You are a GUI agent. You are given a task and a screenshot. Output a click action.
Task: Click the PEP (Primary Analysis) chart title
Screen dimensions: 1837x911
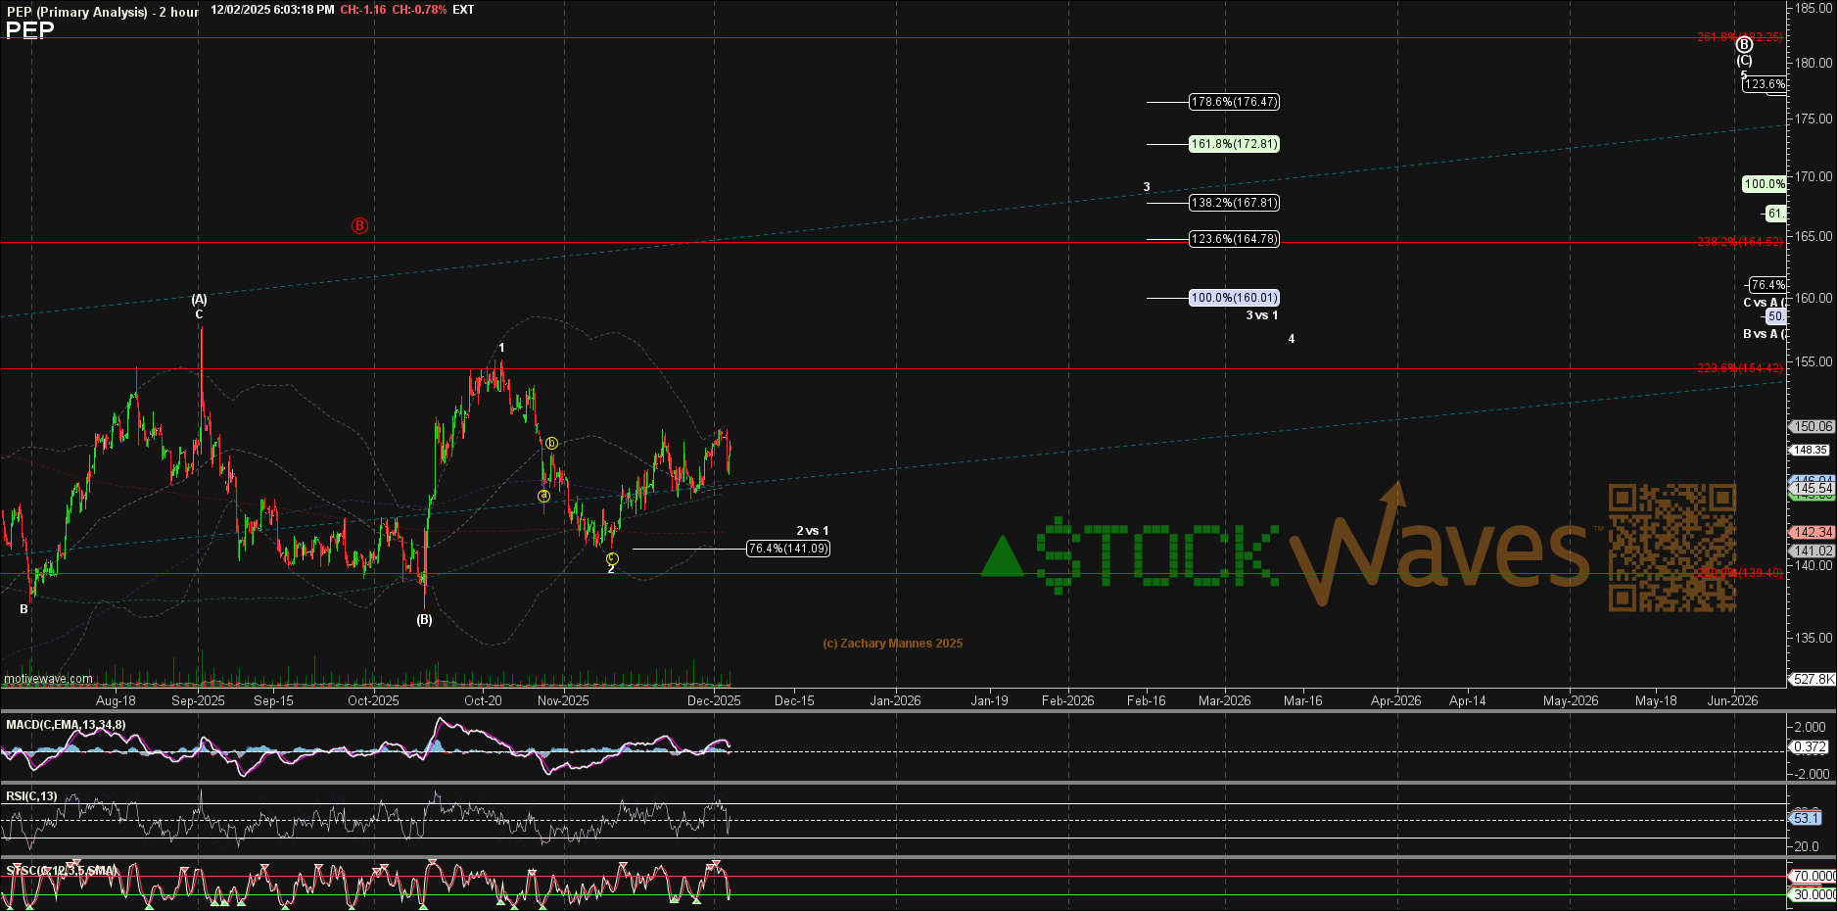(x=76, y=12)
